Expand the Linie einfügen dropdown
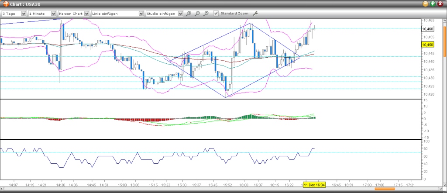This screenshot has height=193, width=447. (117, 14)
